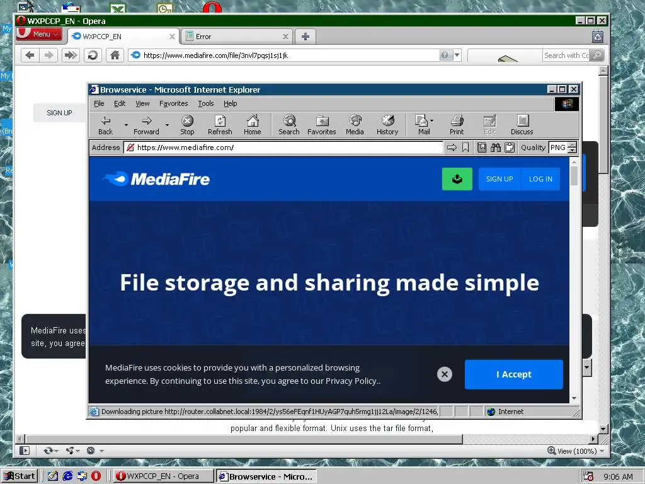Add a new tab in Opera
Image resolution: width=645 pixels, height=484 pixels.
305,37
